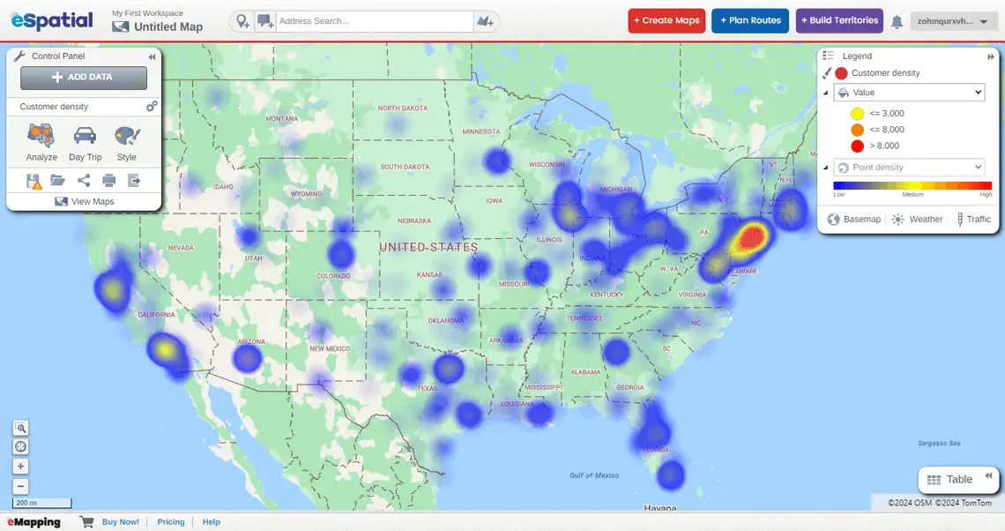Click the Add Data button
This screenshot has height=531, width=1005.
(x=83, y=78)
